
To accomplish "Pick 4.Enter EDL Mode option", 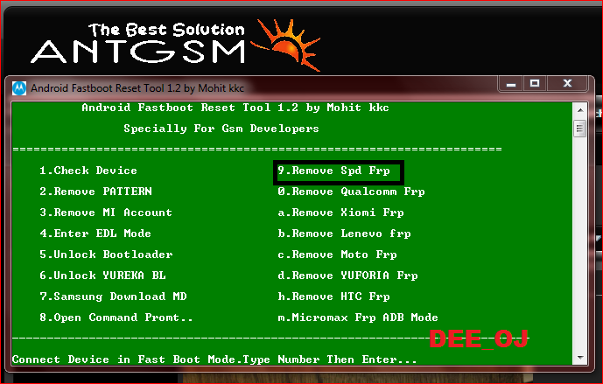I will [95, 234].
